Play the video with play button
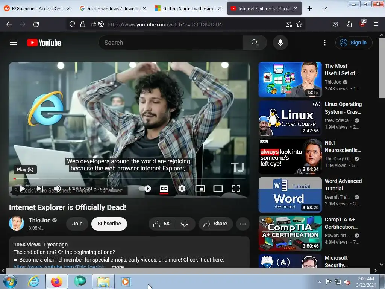Screen dimensions: 385x289 tap(22, 189)
